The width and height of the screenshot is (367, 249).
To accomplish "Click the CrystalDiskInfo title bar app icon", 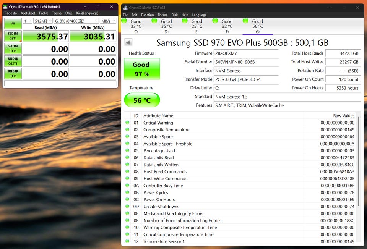I will point(125,8).
